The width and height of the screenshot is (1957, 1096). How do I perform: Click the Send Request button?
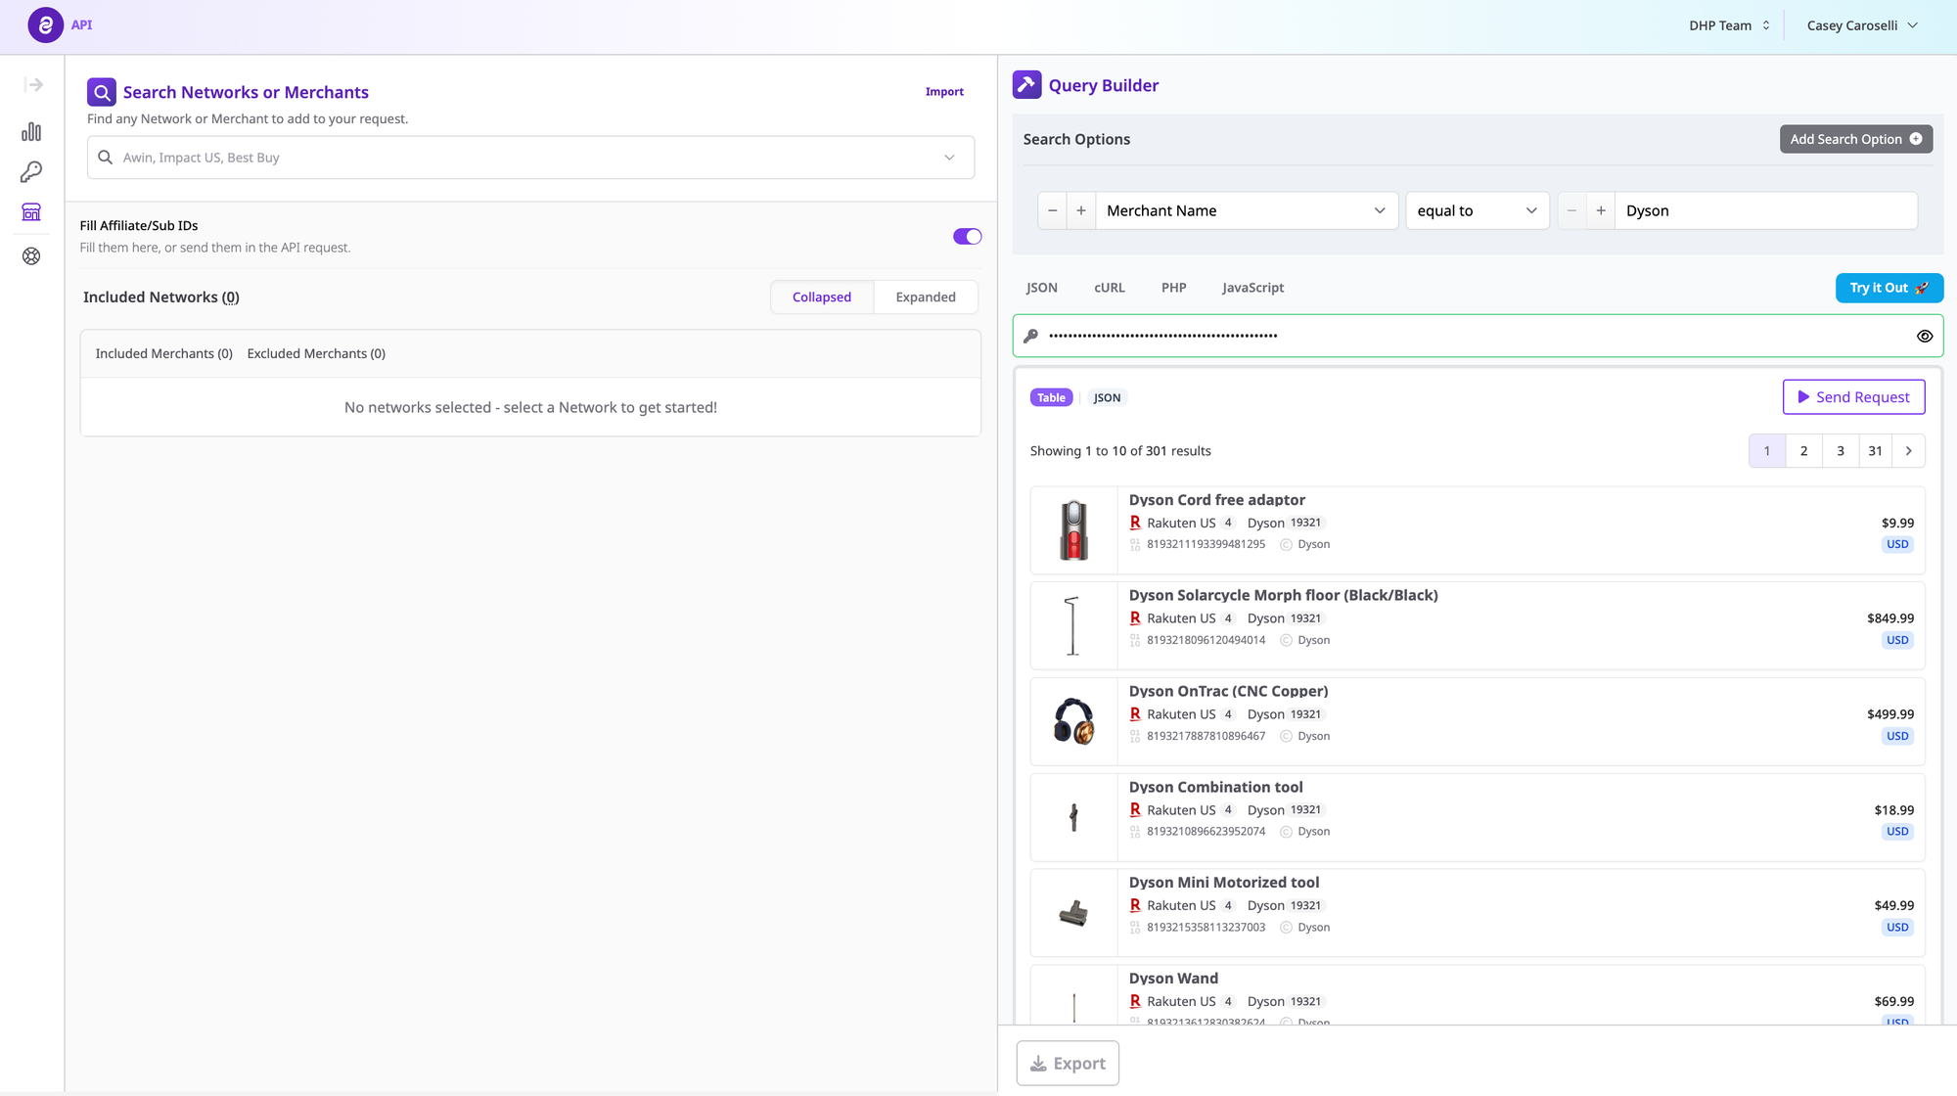coord(1853,397)
